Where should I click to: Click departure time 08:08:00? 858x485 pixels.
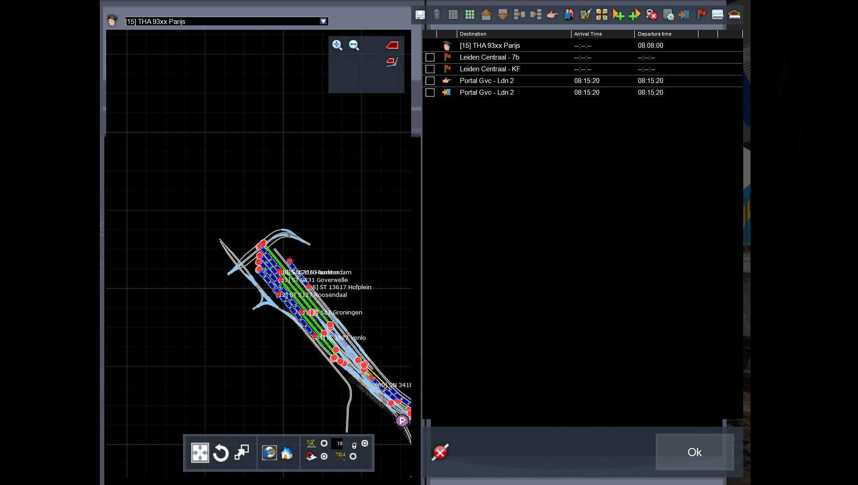pyautogui.click(x=650, y=46)
